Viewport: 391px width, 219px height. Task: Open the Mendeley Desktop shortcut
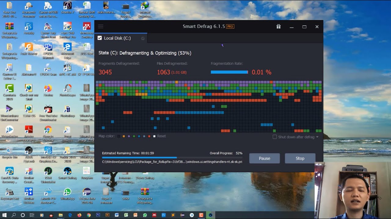(87, 30)
